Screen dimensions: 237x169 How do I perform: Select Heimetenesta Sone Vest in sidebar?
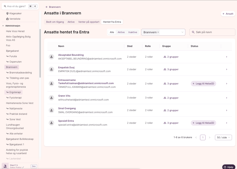click(x=20, y=103)
